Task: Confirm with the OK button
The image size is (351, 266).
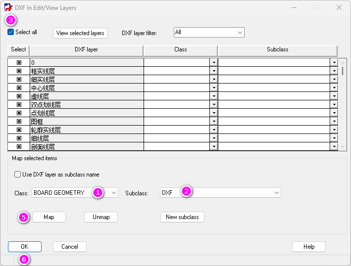Action: 25,247
